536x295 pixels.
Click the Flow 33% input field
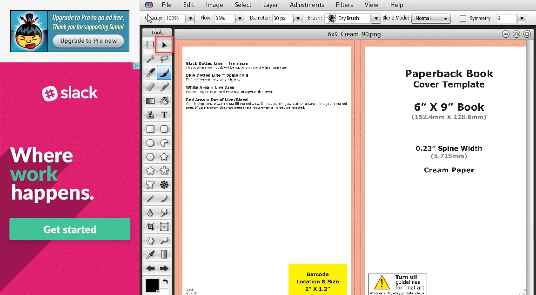click(224, 19)
